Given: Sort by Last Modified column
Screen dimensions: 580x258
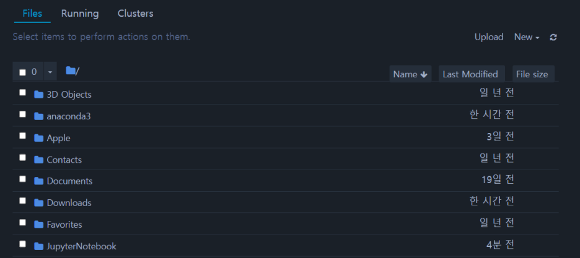Looking at the screenshot, I should pyautogui.click(x=471, y=74).
